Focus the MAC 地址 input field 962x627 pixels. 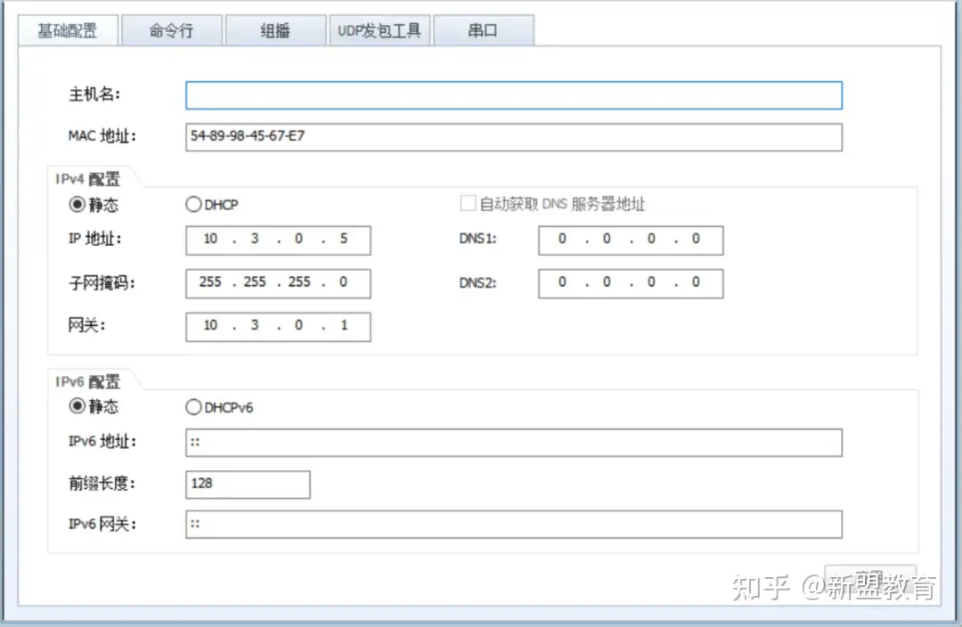click(x=513, y=136)
